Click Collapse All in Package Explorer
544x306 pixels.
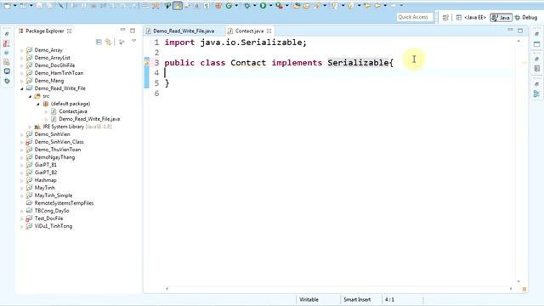pos(99,42)
